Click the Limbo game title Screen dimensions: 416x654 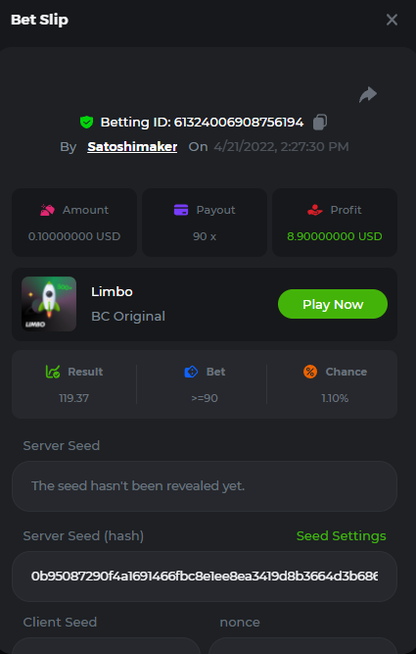(x=112, y=291)
